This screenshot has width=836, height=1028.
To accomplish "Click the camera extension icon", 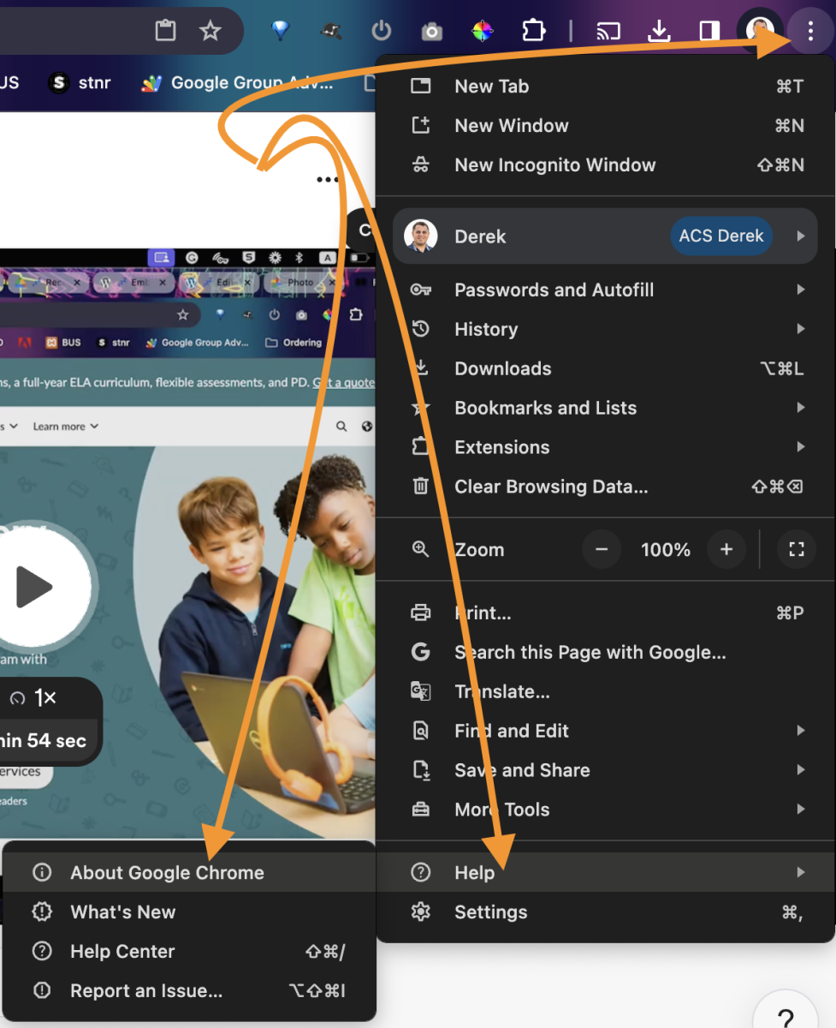I will tap(432, 33).
